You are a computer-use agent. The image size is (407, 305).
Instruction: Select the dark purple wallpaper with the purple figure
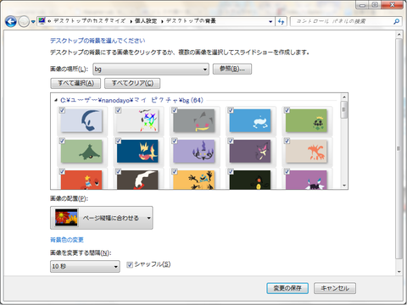coord(250,152)
